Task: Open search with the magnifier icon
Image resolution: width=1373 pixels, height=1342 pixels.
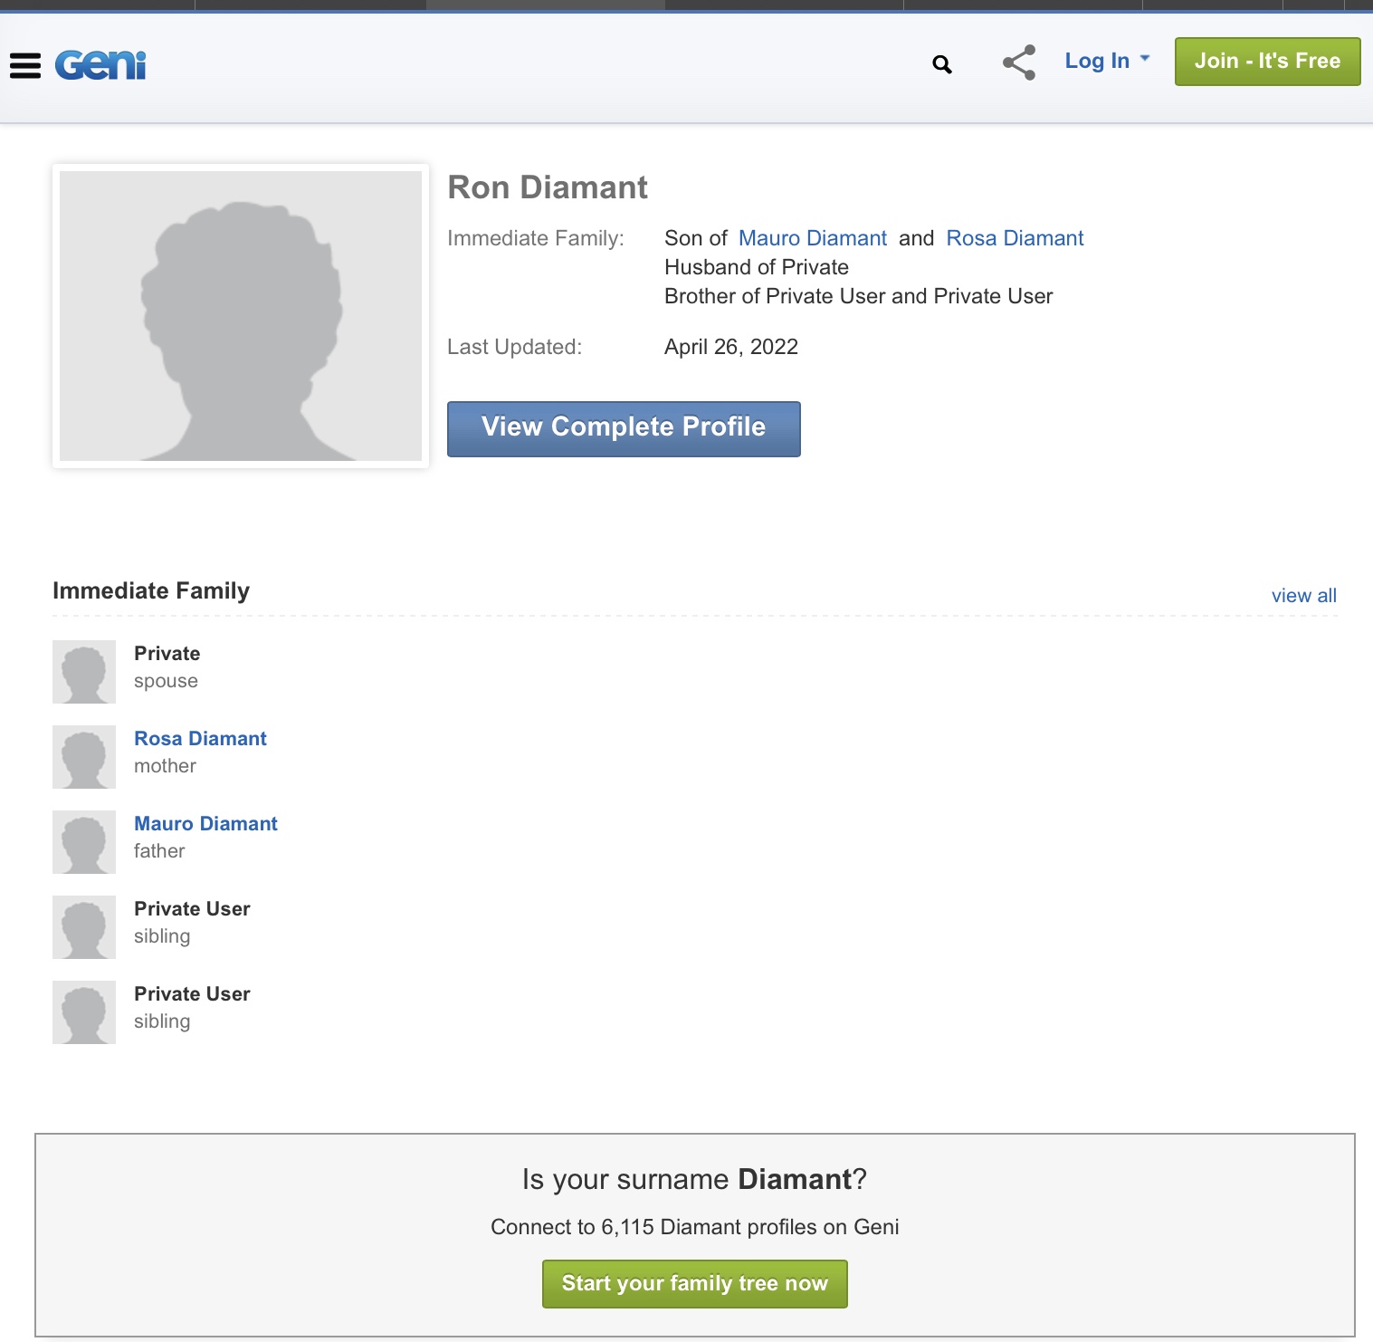Action: point(942,64)
